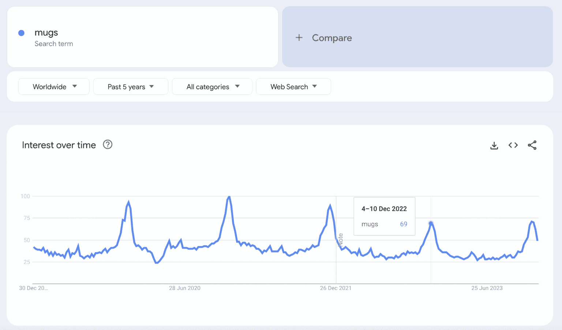Open the Web Search type dropdown
The image size is (562, 330).
coord(293,87)
